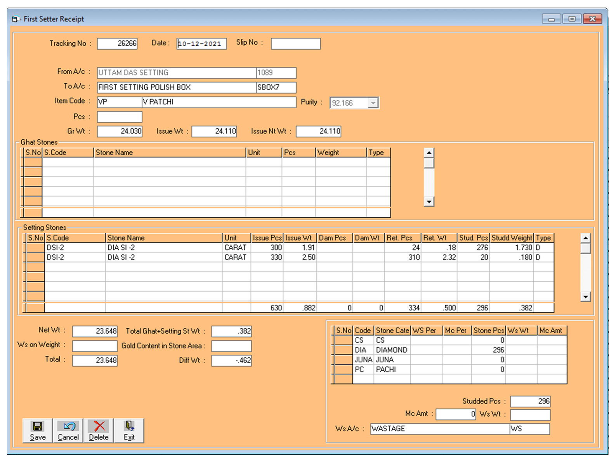Open the Purity dropdown showing 92.166
The height and width of the screenshot is (464, 616).
tap(373, 103)
